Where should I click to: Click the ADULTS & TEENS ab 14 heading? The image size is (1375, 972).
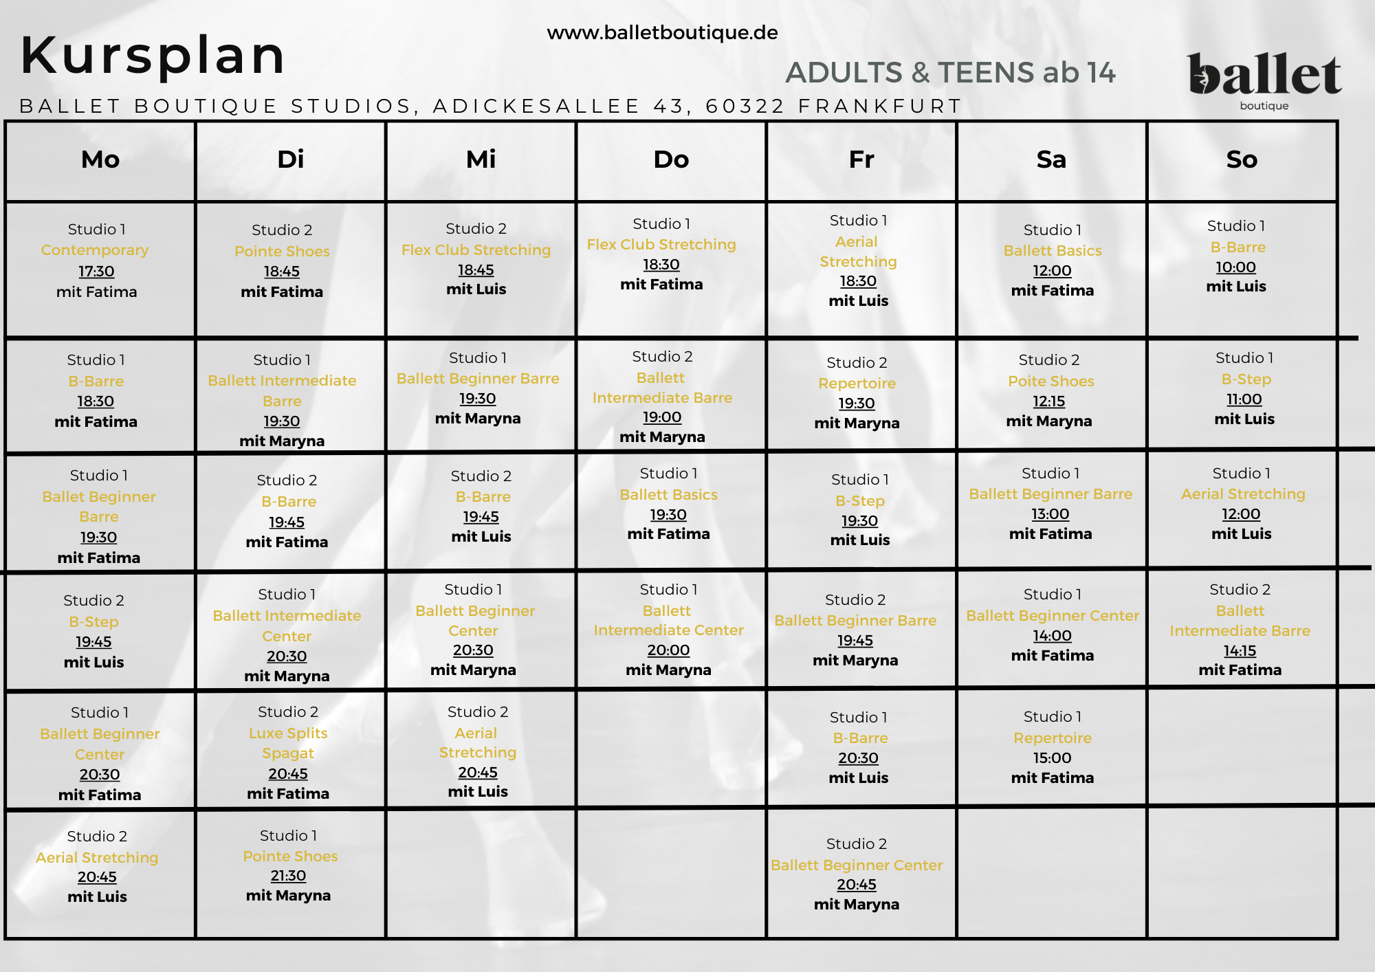950,73
